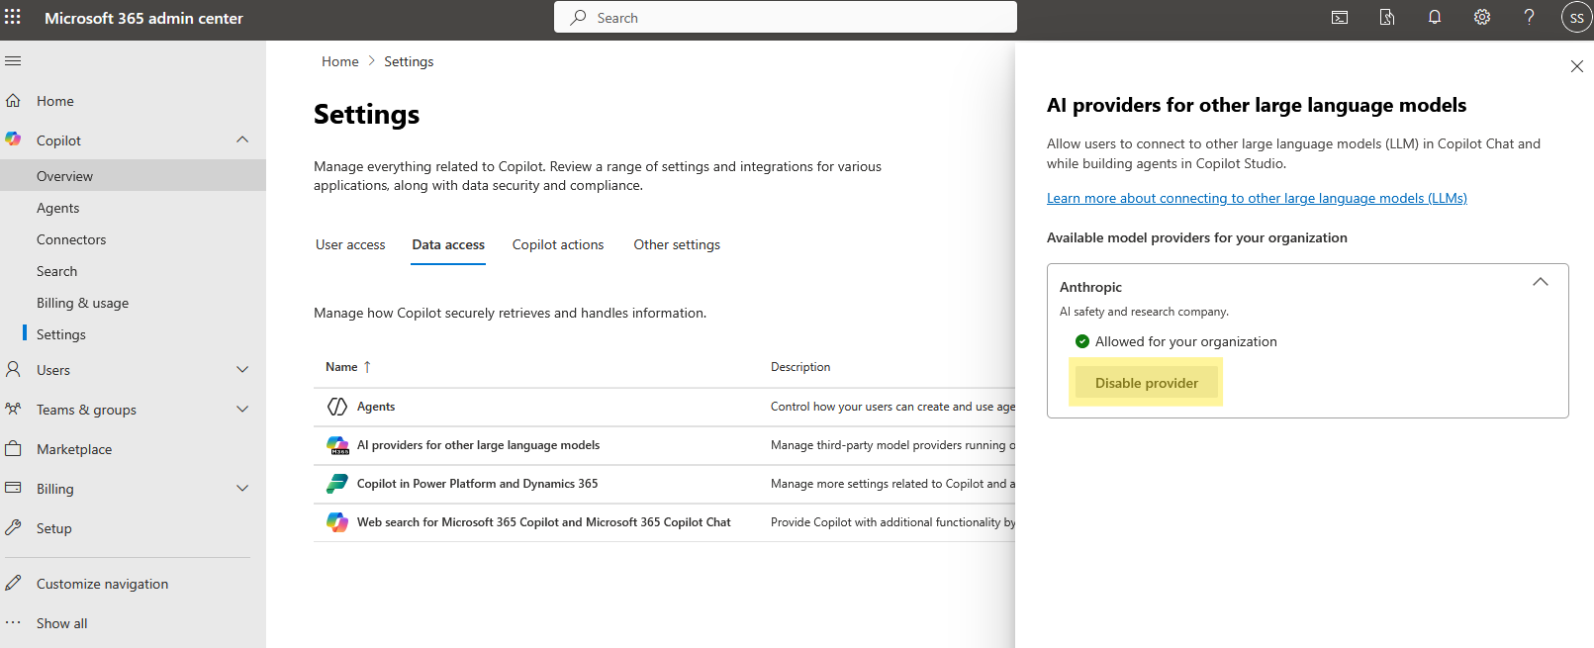
Task: Click the help question mark icon
Action: pyautogui.click(x=1529, y=18)
